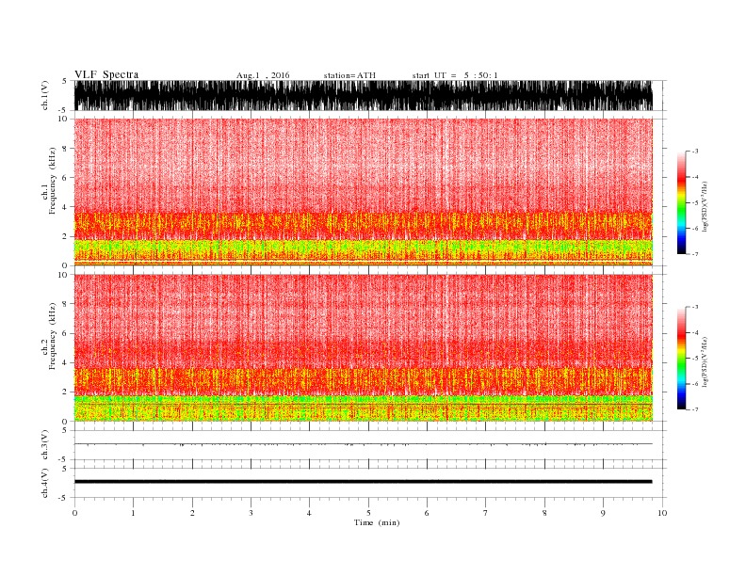Click the "Time (min)" axis title

click(x=377, y=522)
